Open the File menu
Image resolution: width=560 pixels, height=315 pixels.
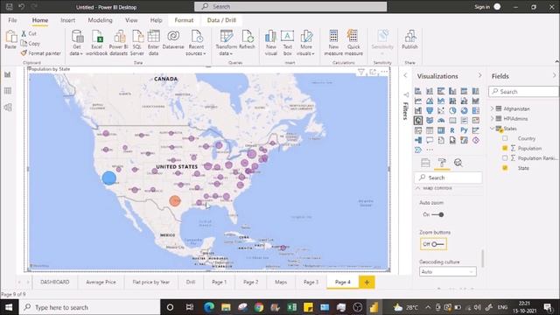(x=12, y=20)
